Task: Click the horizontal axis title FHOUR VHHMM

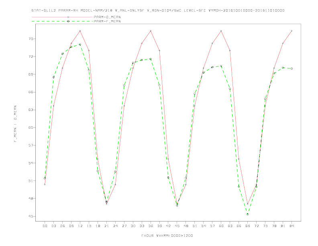Action: coord(167,236)
